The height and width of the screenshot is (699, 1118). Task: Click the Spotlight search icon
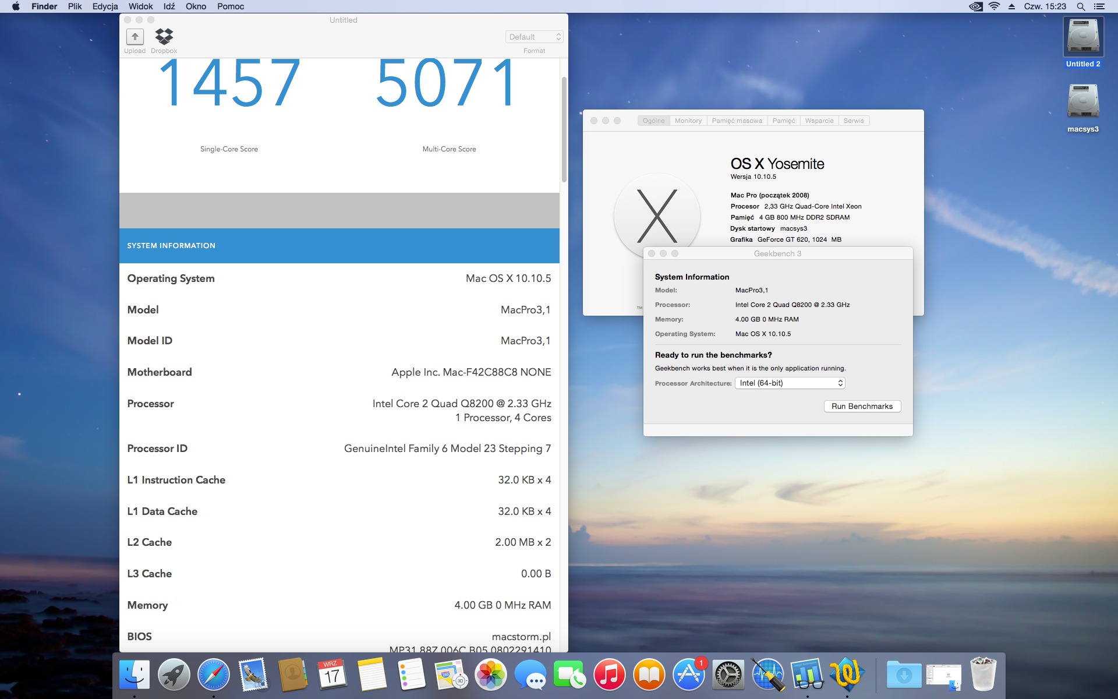[x=1080, y=6]
